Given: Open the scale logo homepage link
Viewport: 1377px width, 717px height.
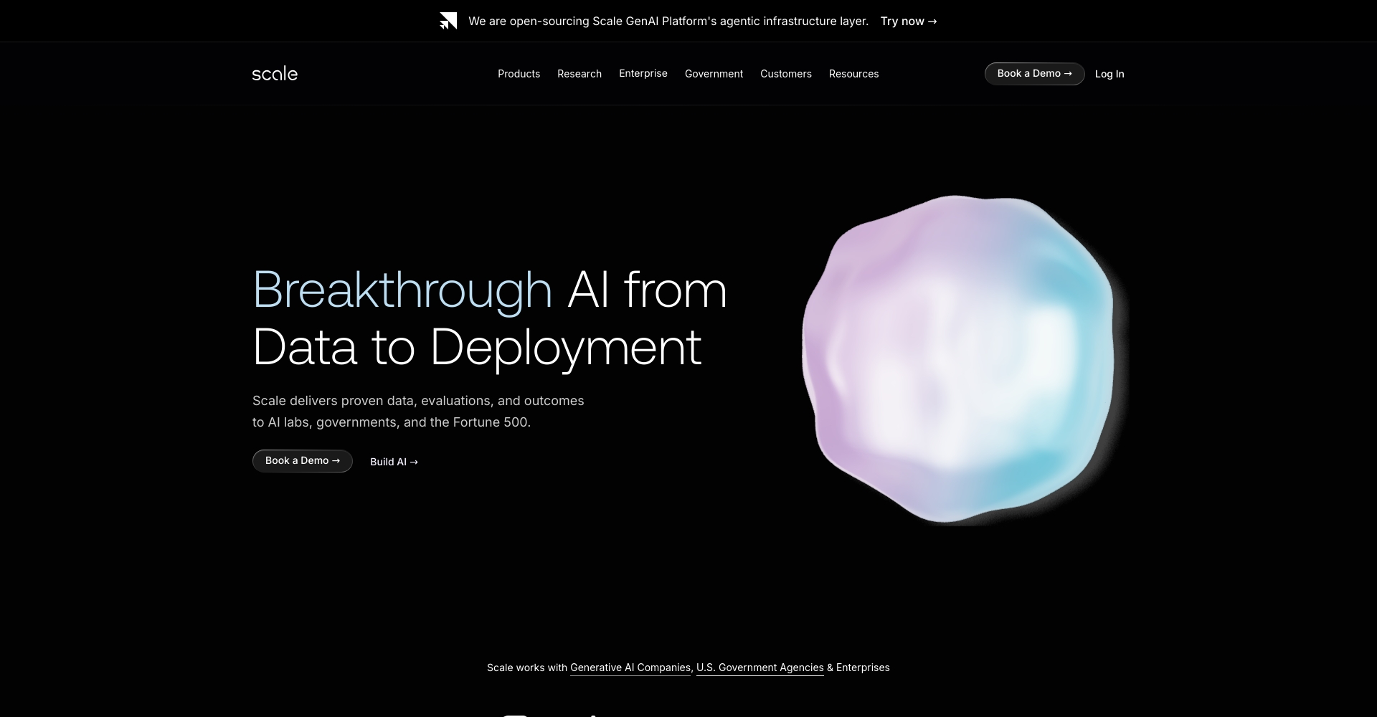Looking at the screenshot, I should [275, 73].
